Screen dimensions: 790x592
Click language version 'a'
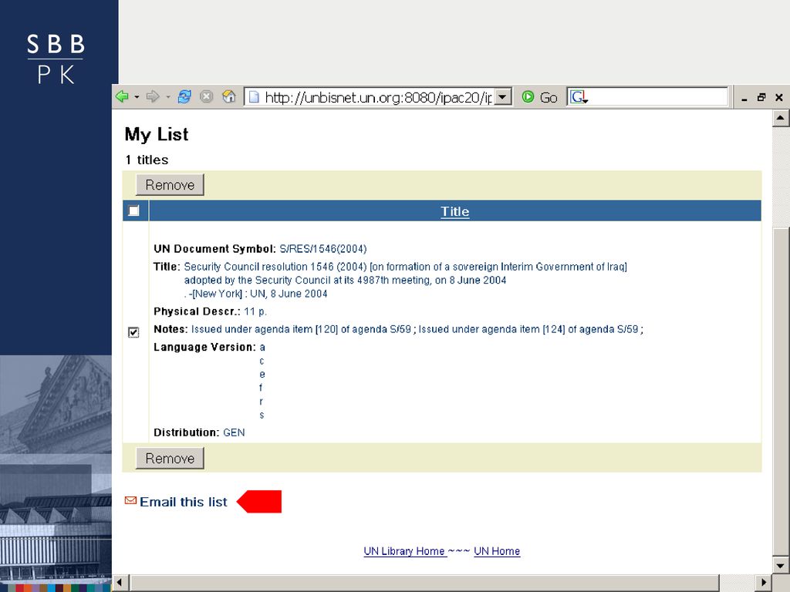coord(262,348)
